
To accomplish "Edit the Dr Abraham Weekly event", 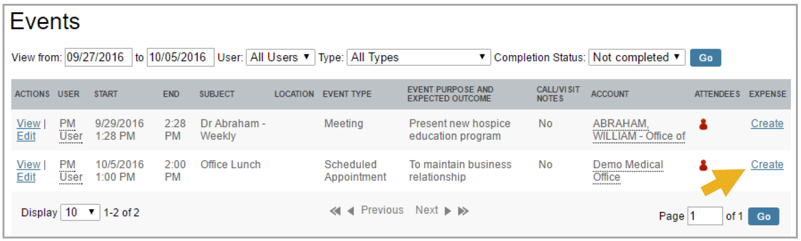I will point(26,136).
